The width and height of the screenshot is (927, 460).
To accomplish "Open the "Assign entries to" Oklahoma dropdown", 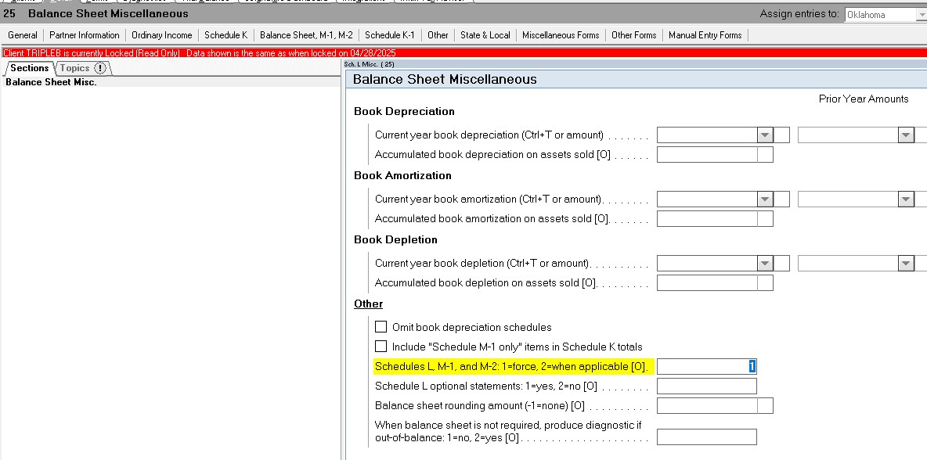I will tap(919, 14).
